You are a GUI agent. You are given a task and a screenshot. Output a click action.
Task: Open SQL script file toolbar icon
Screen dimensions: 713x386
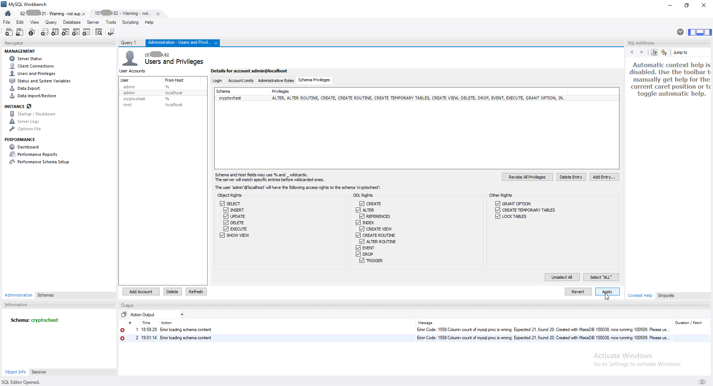coord(19,32)
